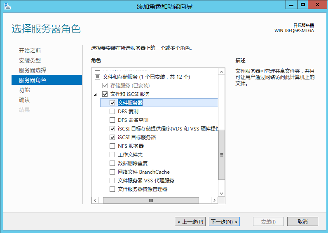
Task: Select the iSCSI 目标服务器 role label
Action: click(137, 137)
